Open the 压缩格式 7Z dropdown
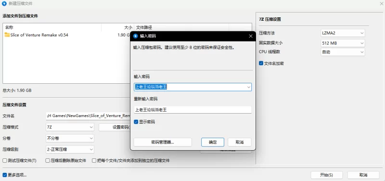Image resolution: width=385 pixels, height=181 pixels. pos(70,127)
